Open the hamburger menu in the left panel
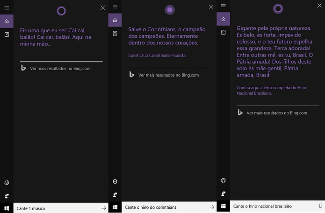325x213 pixels. coord(7,8)
